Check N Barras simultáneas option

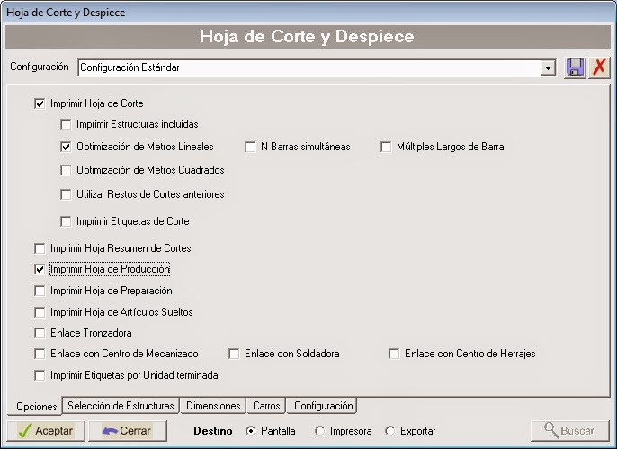point(251,147)
